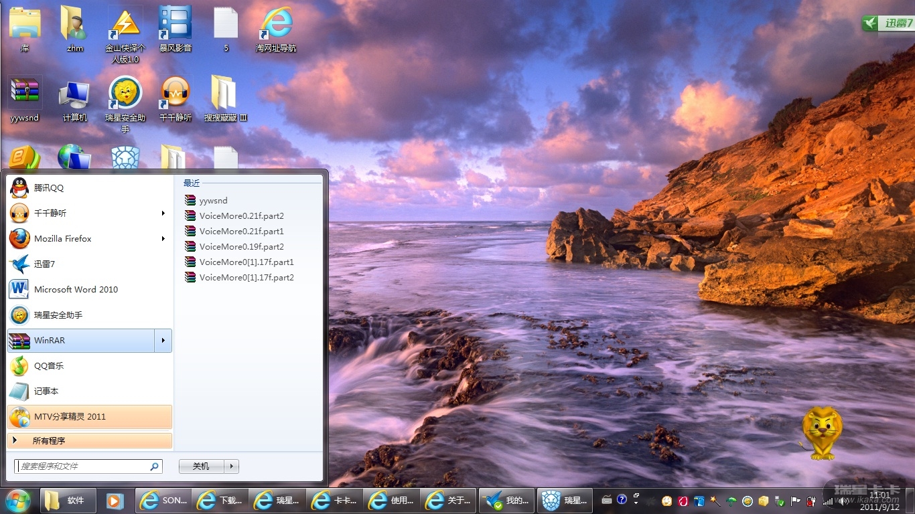Open the shutdown options arrow next to 关机
The width and height of the screenshot is (915, 514).
point(232,466)
